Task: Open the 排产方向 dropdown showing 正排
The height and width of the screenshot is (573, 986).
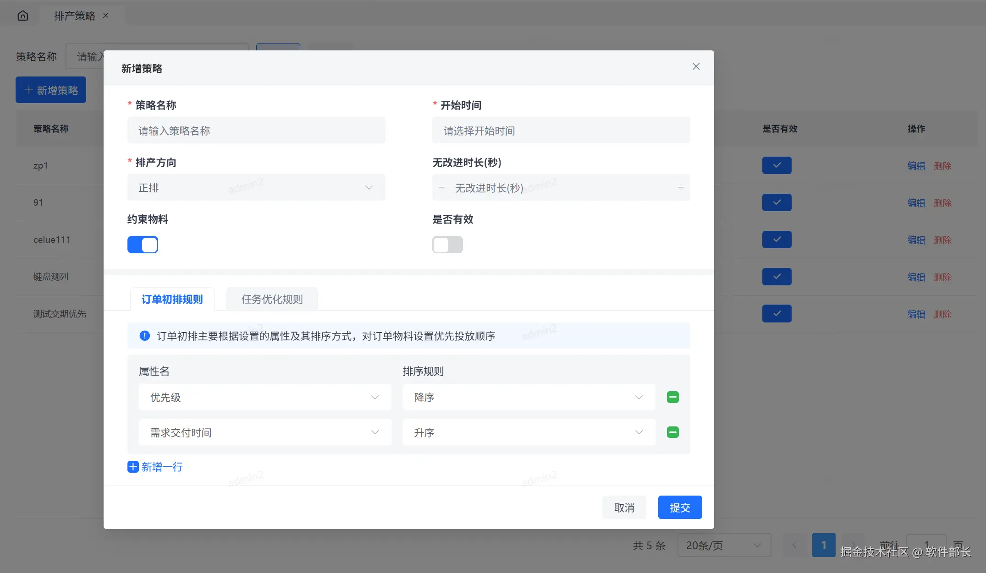Action: 256,187
